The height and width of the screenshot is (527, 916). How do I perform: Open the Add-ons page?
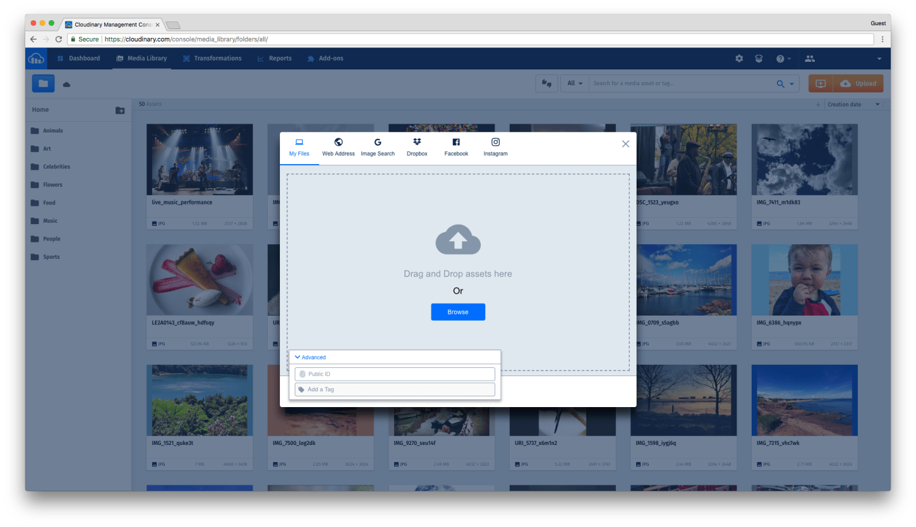click(325, 58)
